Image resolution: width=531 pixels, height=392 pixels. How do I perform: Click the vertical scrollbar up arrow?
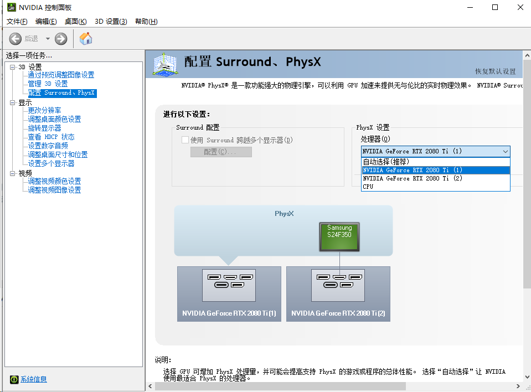[527, 55]
